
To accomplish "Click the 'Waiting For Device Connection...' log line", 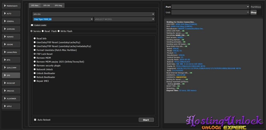I will click(181, 22).
